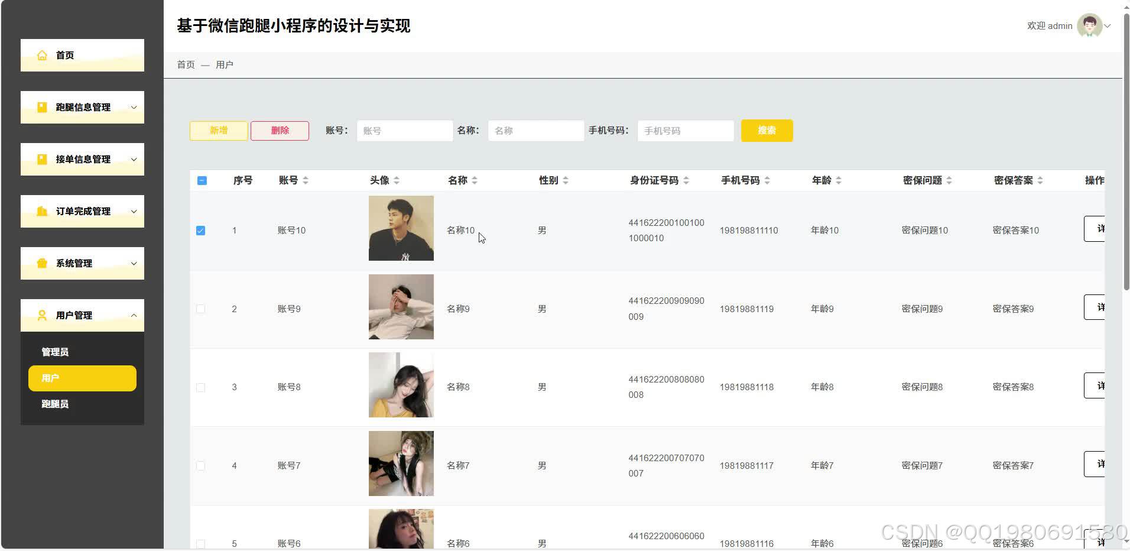Uncheck the row 账号10 checkbox
This screenshot has height=551, width=1130.
pyautogui.click(x=201, y=231)
